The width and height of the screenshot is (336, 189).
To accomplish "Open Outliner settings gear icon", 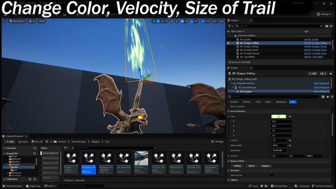I will point(332,26).
